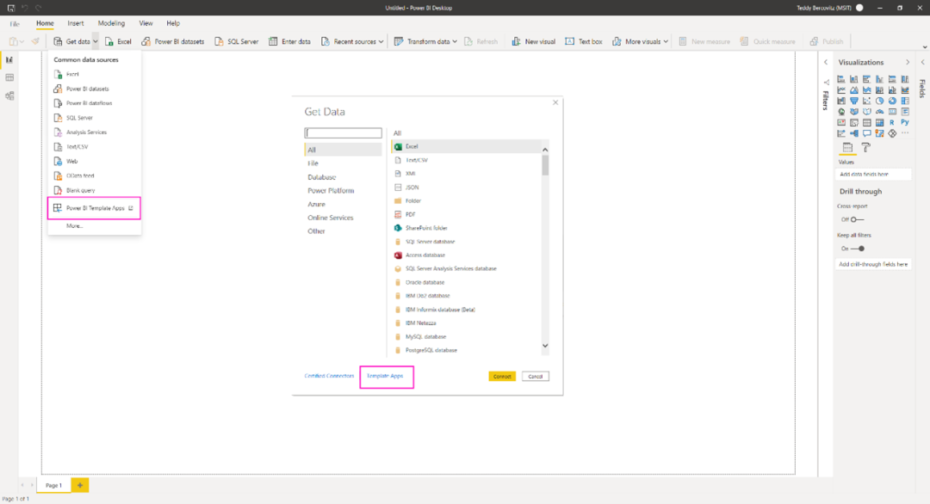This screenshot has height=504, width=930.
Task: Click Enter data in the toolbar
Action: (x=289, y=41)
